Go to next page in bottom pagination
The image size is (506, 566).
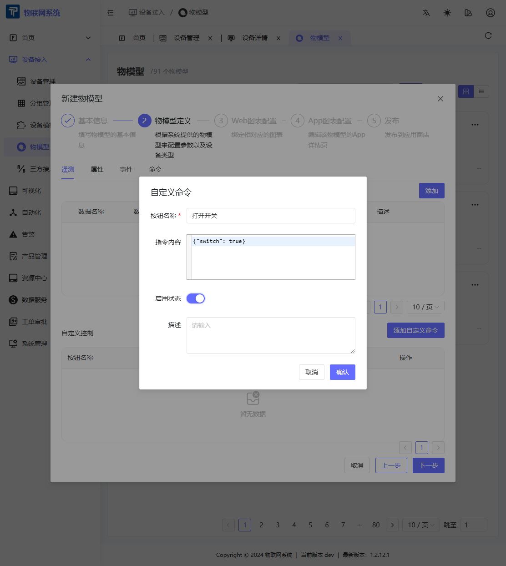click(392, 525)
